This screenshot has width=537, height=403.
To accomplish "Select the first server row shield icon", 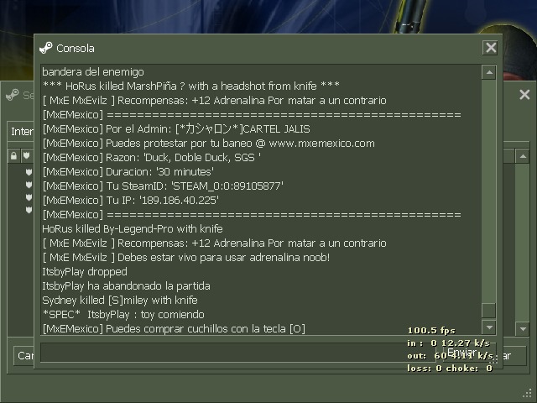I will [29, 171].
